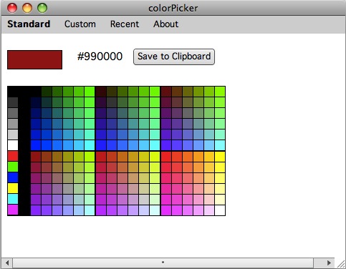Go to the Recent tab

[x=125, y=24]
